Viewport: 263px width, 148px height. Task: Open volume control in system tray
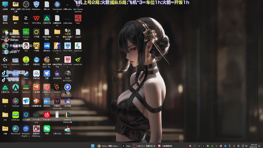pyautogui.click(x=246, y=146)
